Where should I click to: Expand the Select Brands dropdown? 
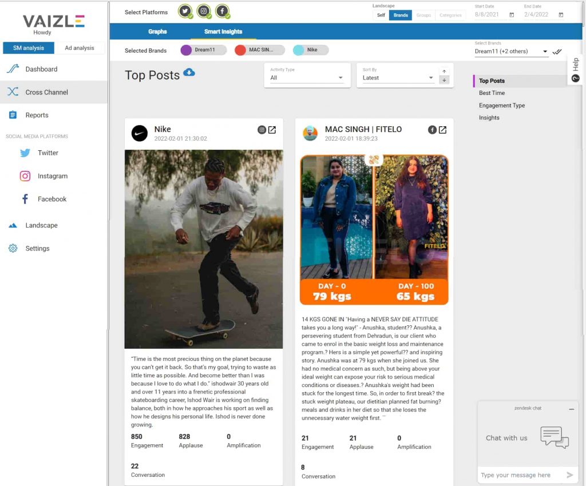[511, 51]
